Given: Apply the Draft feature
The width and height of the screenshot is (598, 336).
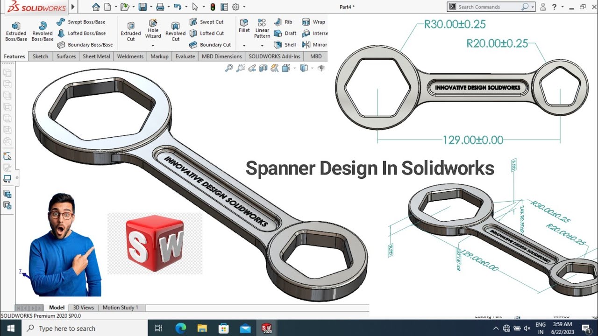Looking at the screenshot, I should click(x=285, y=33).
